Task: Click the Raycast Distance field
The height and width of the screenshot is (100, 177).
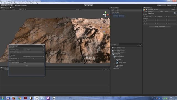Action: click(34, 62)
